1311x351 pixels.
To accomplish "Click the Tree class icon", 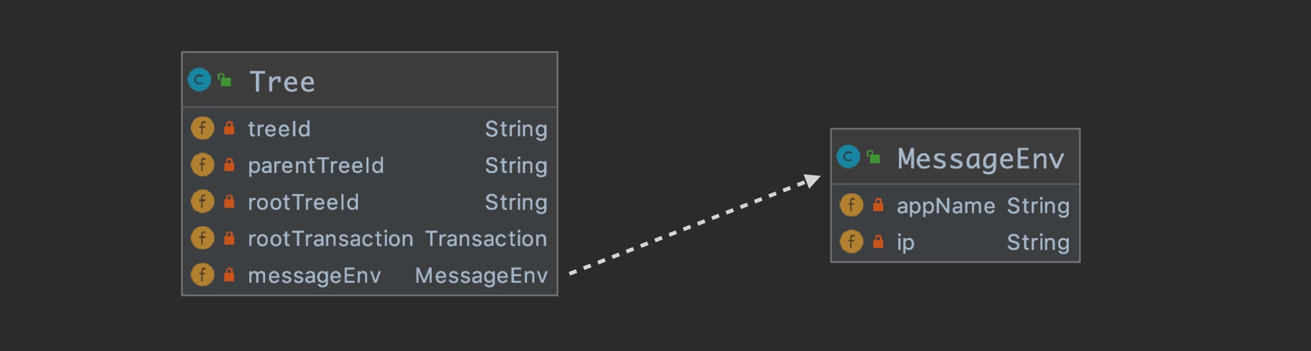I will 199,80.
